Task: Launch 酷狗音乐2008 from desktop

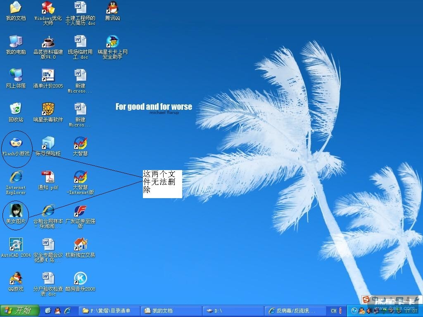Action: (80, 279)
